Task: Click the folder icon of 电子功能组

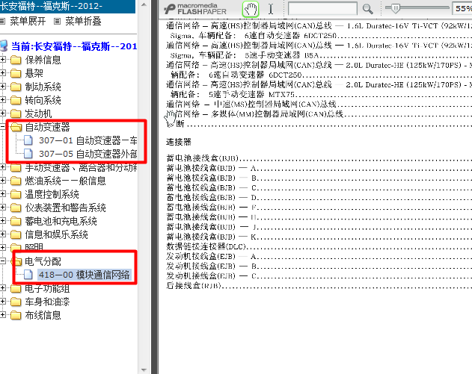Action: 16,288
